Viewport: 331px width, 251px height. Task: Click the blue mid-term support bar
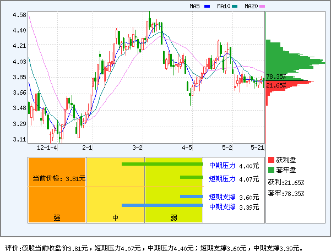pyautogui.click(x=162, y=205)
